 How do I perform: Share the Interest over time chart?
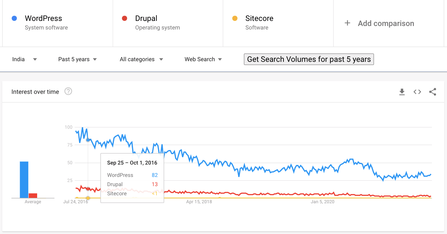[x=432, y=92]
